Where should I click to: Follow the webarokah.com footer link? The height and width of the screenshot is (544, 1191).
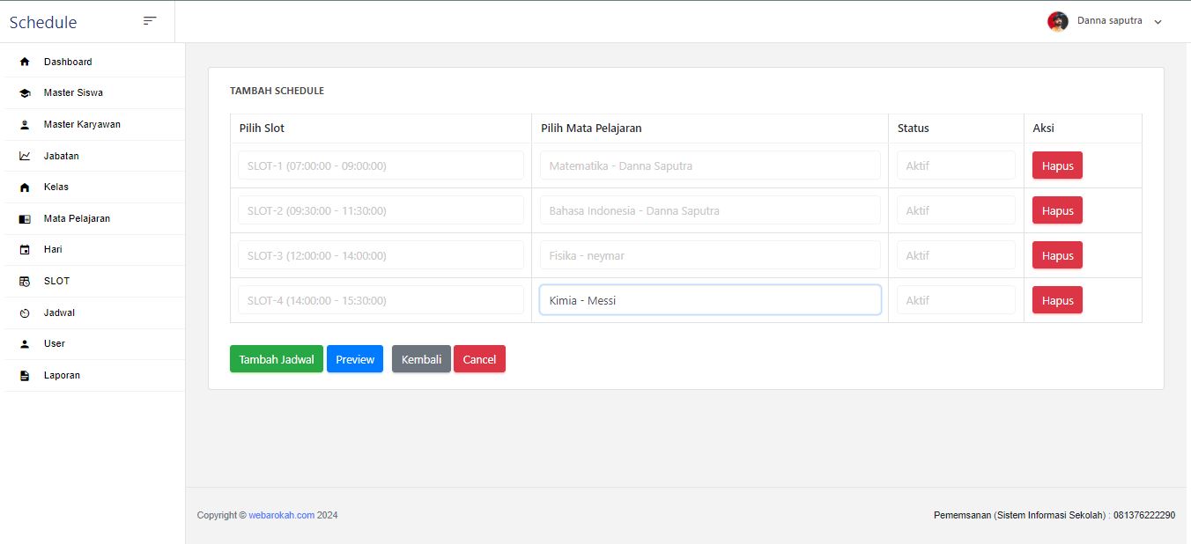281,515
